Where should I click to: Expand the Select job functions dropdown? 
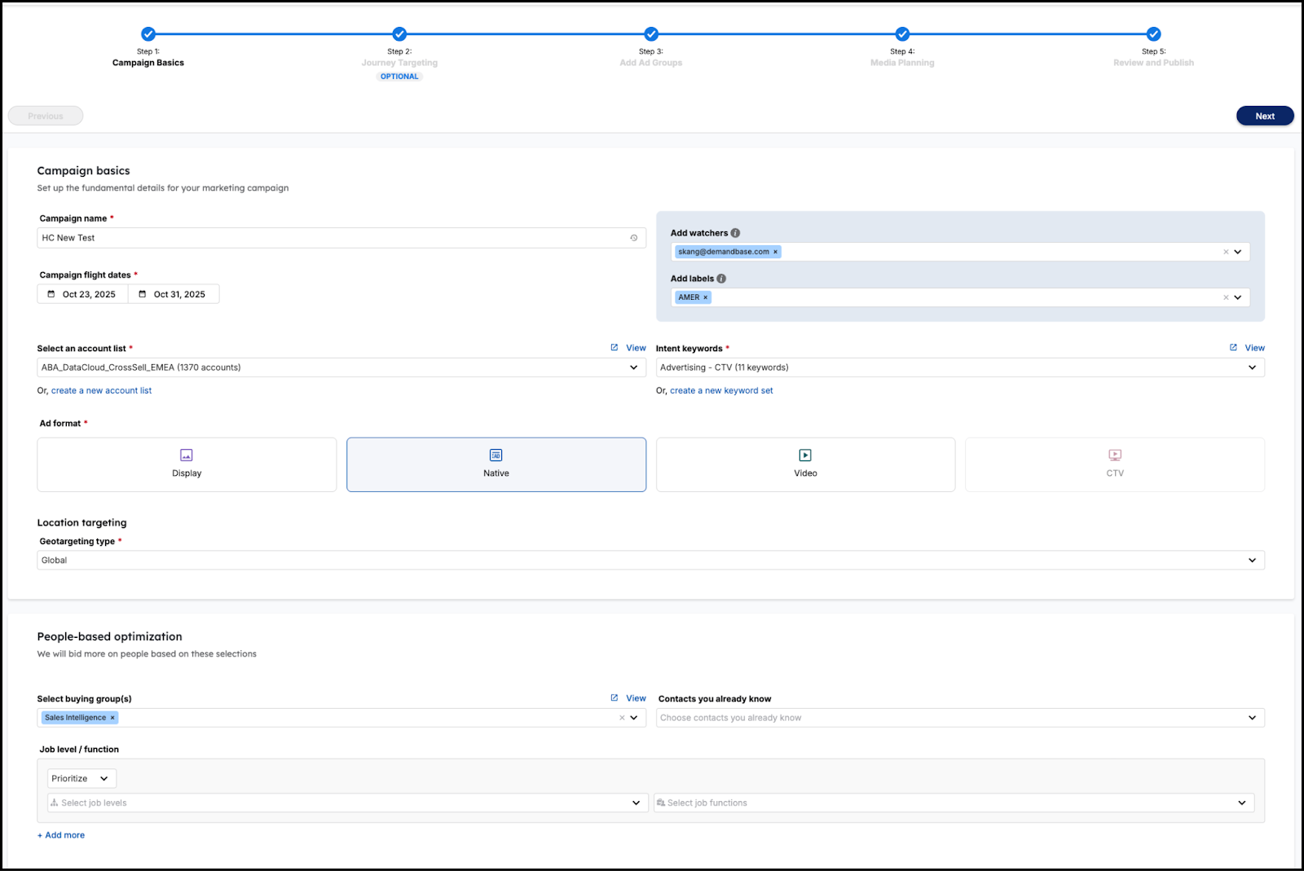tap(1241, 803)
